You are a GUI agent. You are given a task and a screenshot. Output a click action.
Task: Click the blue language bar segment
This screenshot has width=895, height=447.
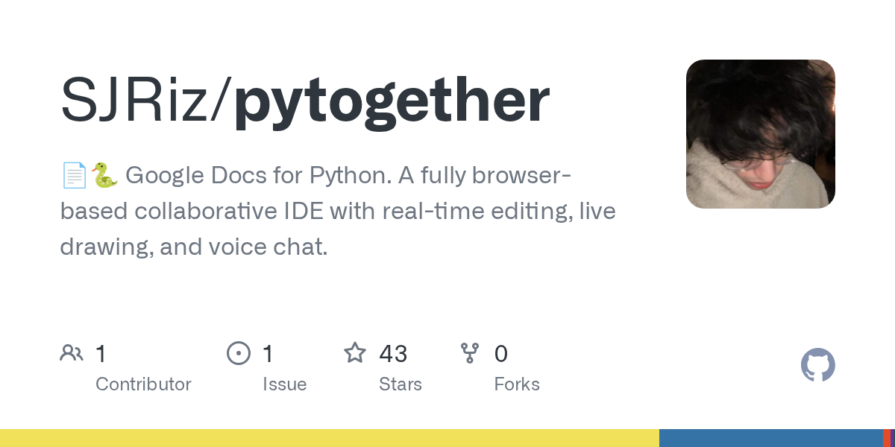pos(770,438)
